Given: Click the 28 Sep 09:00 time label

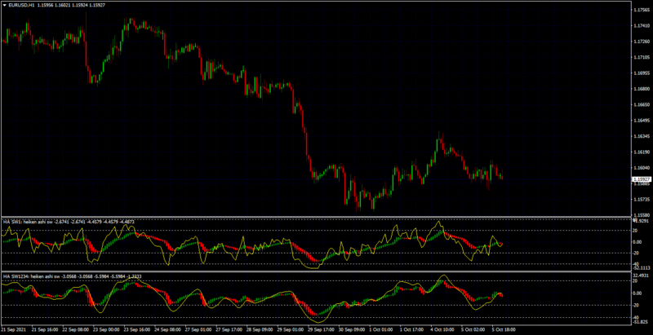Looking at the screenshot, I should (258, 329).
